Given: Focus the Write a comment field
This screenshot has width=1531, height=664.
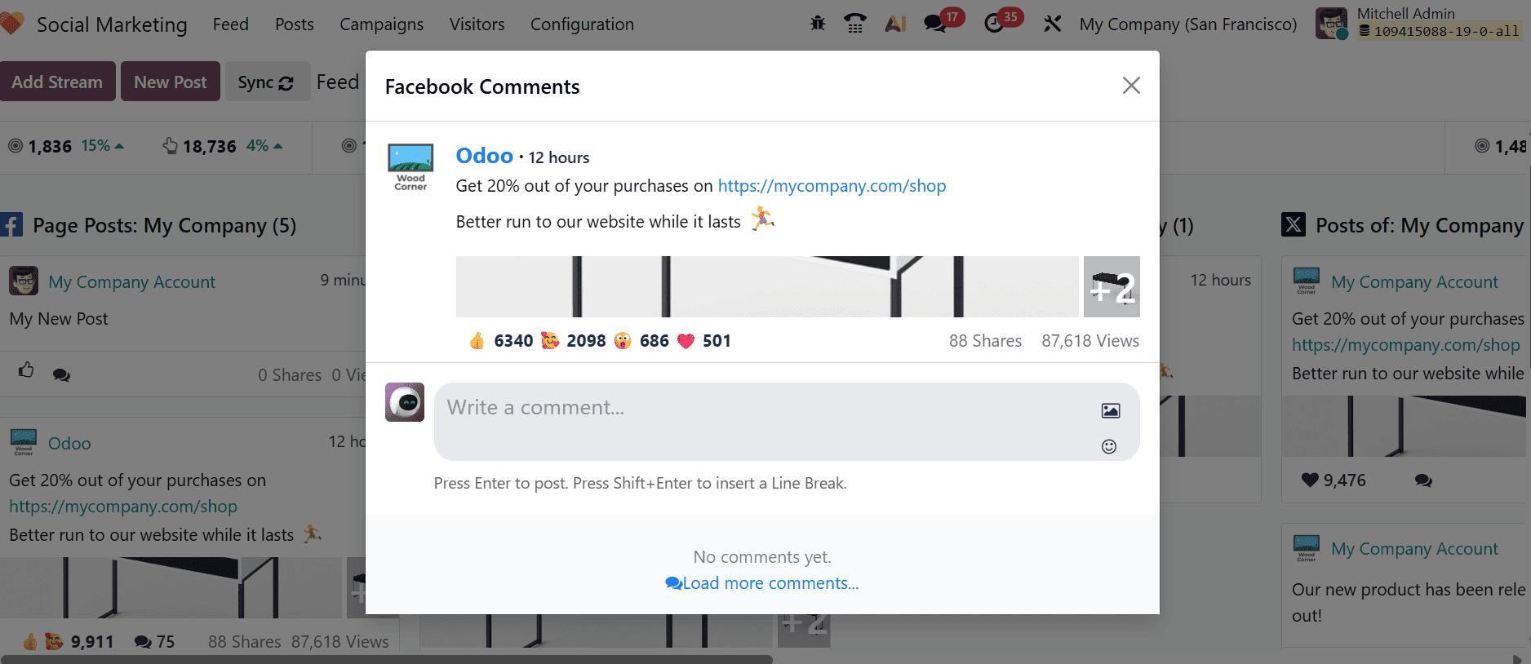Looking at the screenshot, I should tap(787, 422).
